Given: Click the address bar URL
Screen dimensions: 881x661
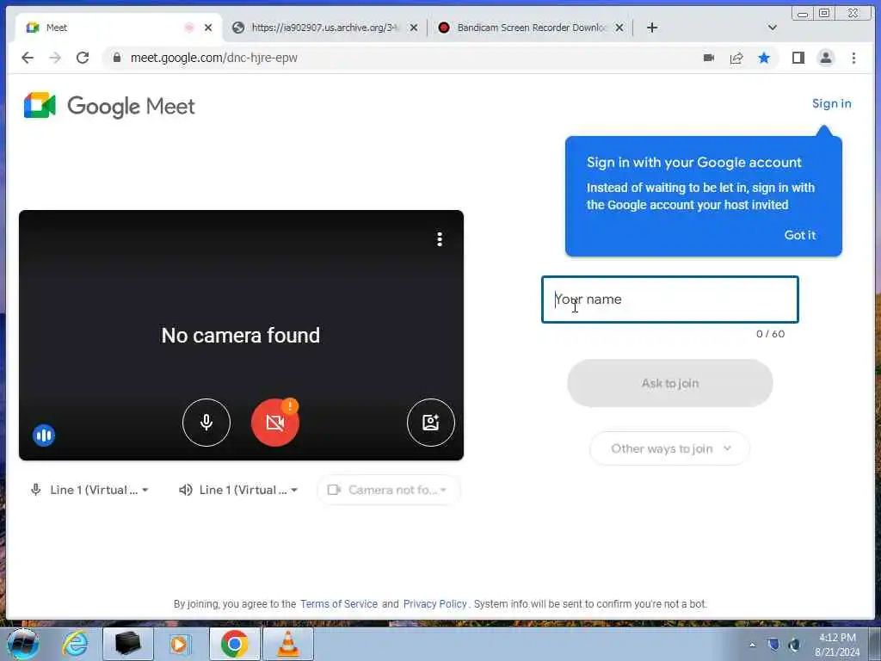Looking at the screenshot, I should [213, 58].
